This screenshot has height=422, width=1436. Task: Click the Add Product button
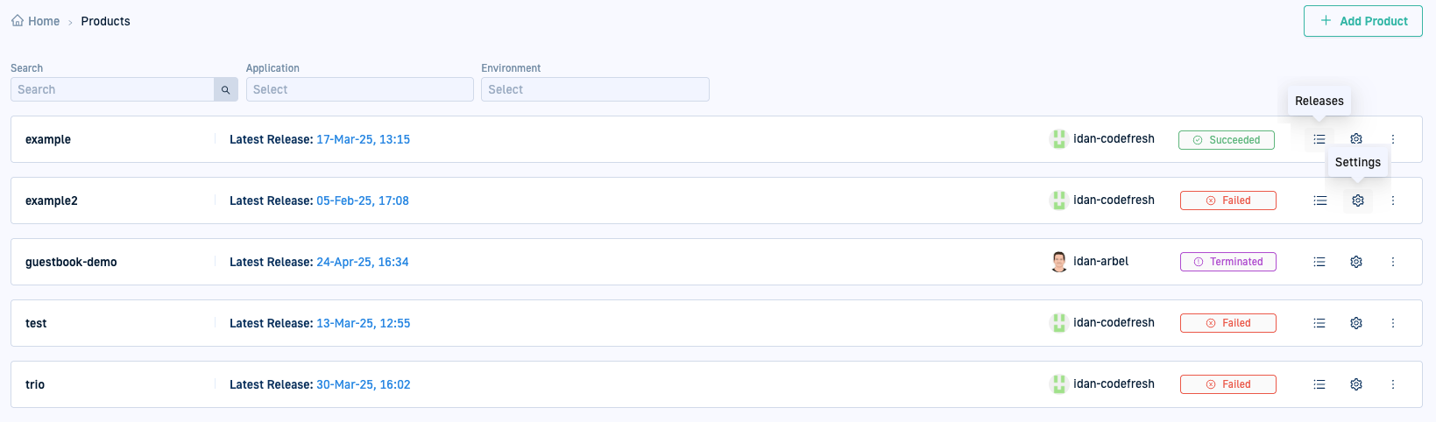click(1362, 21)
